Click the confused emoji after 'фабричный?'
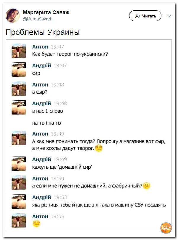 146,186
